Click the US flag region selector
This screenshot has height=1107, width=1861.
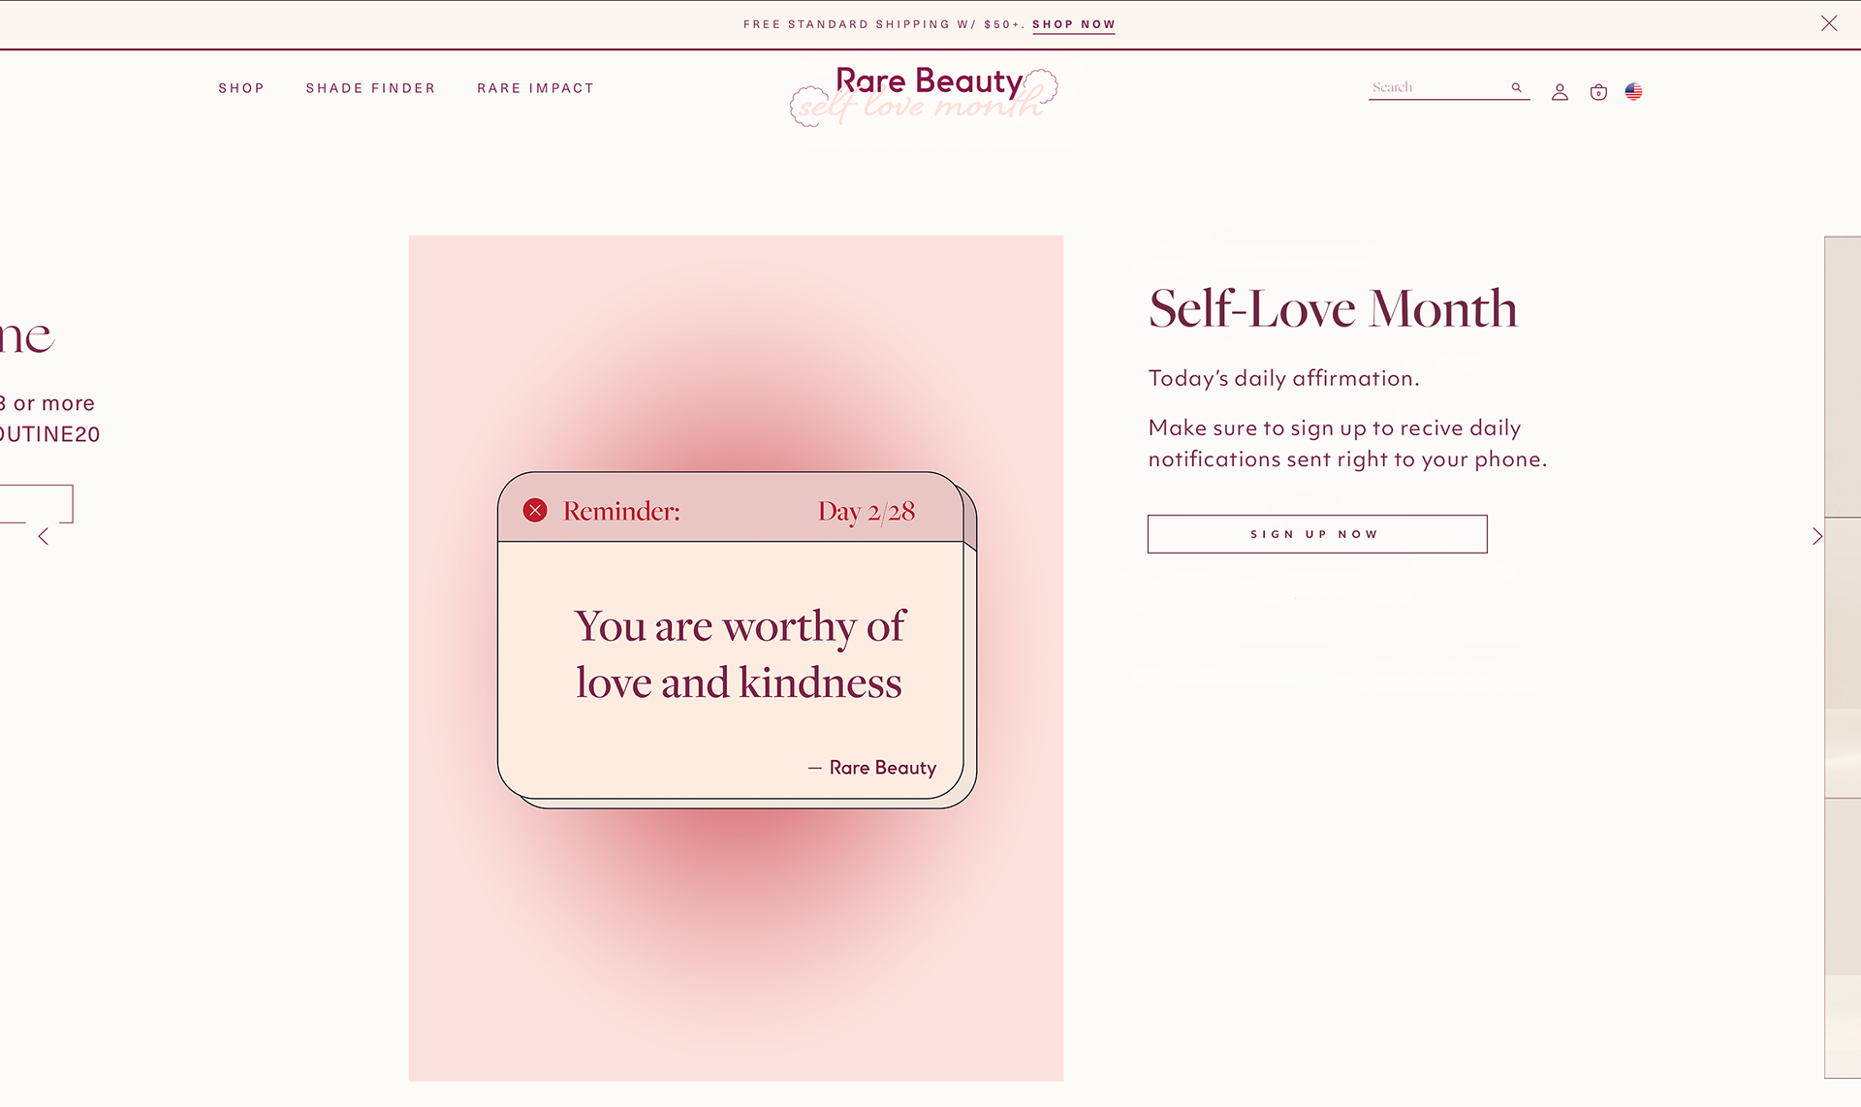click(1633, 91)
